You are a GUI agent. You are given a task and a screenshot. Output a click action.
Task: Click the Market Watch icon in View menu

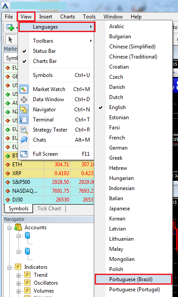(x=24, y=89)
